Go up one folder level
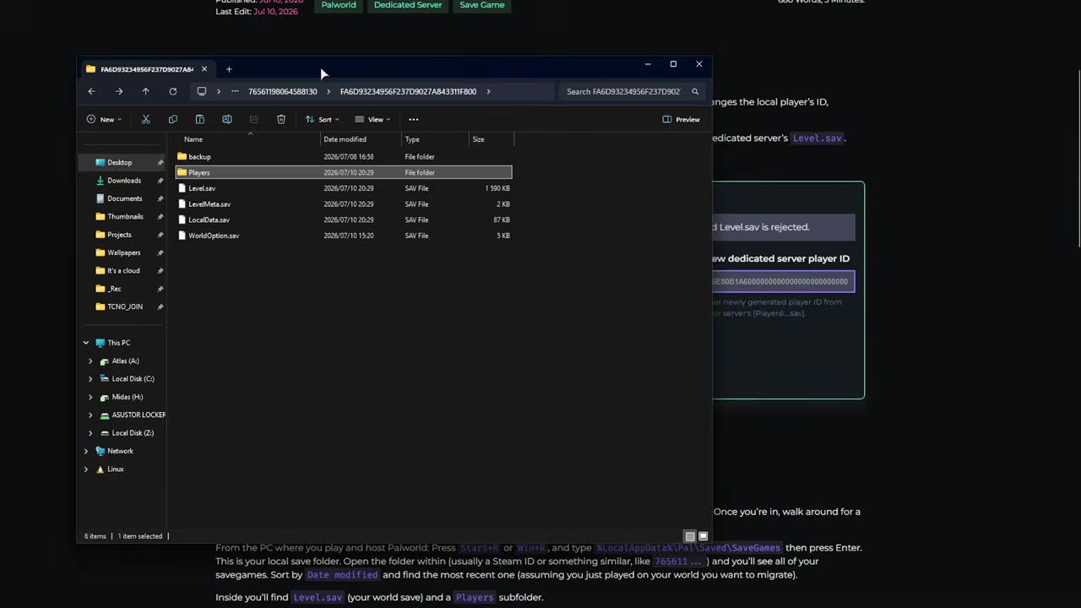1081x608 pixels. click(145, 91)
